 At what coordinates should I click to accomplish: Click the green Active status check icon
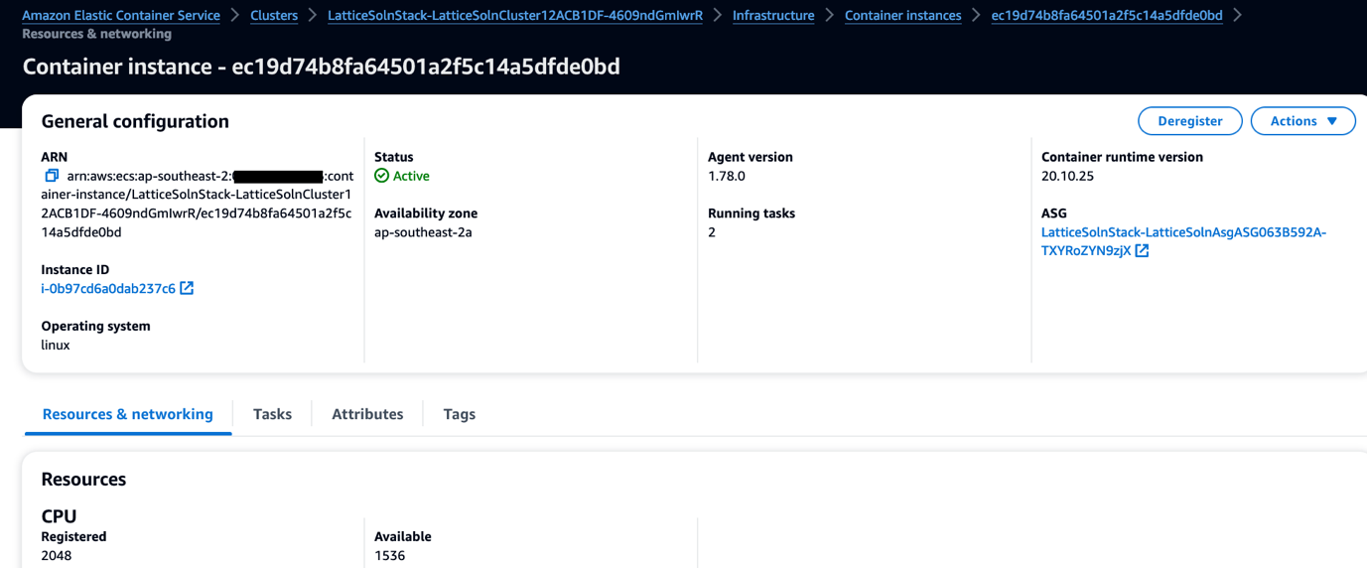tap(381, 176)
